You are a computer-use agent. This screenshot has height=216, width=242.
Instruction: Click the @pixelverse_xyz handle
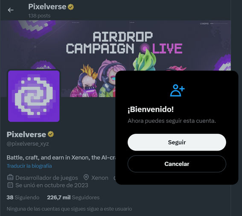coord(28,144)
